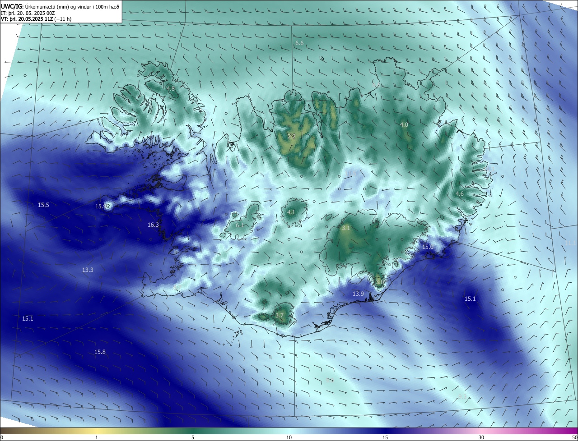This screenshot has height=441, width=578.
Task: Click the 6.1 value label
Action: tap(240, 225)
